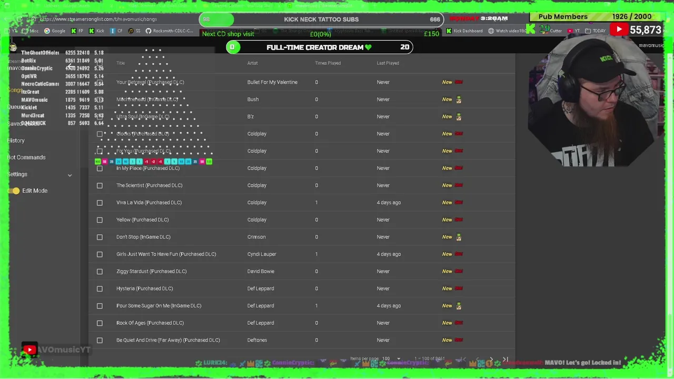Tick Girls Just Want To Have Fun checkbox
This screenshot has width=674, height=379.
pos(100,254)
